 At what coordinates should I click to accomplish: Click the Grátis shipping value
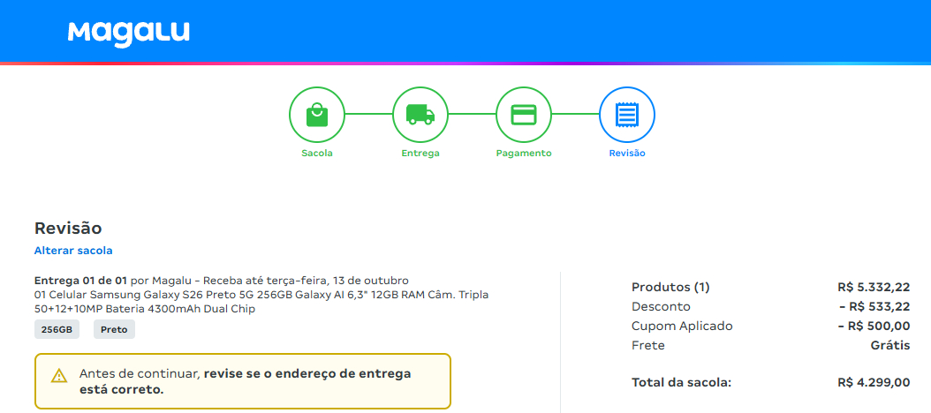pyautogui.click(x=890, y=345)
